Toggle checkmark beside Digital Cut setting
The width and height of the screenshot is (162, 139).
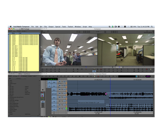[9, 108]
